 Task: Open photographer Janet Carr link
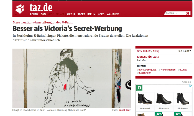point(125,110)
